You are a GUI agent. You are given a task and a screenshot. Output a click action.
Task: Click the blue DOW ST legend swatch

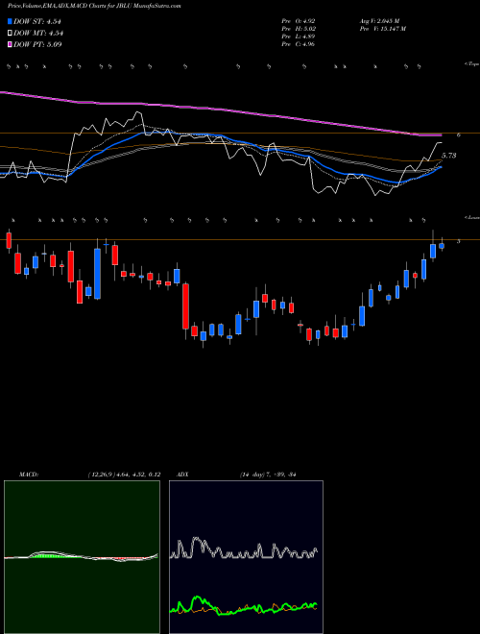pyautogui.click(x=11, y=21)
